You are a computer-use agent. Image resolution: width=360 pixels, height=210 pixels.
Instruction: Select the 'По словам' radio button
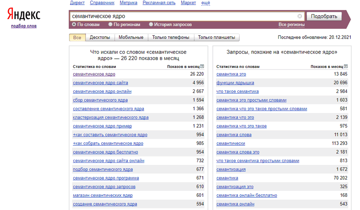[74, 24]
